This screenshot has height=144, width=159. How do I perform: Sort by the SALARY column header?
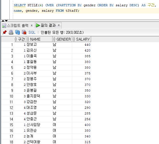pyautogui.click(x=82, y=39)
